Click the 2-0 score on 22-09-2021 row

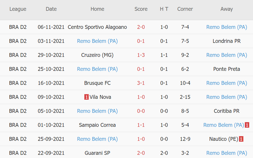(141, 153)
